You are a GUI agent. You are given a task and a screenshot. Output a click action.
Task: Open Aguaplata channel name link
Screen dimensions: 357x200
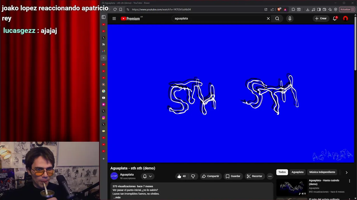pyautogui.click(x=127, y=174)
